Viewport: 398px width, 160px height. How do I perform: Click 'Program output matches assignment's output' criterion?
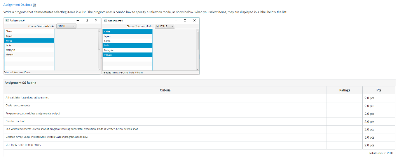[x=33, y=113]
